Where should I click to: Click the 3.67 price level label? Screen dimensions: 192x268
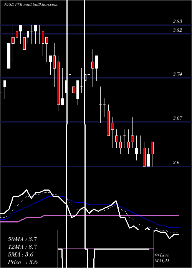point(177,118)
